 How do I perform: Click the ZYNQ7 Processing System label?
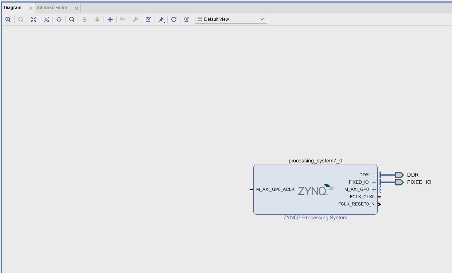point(315,218)
